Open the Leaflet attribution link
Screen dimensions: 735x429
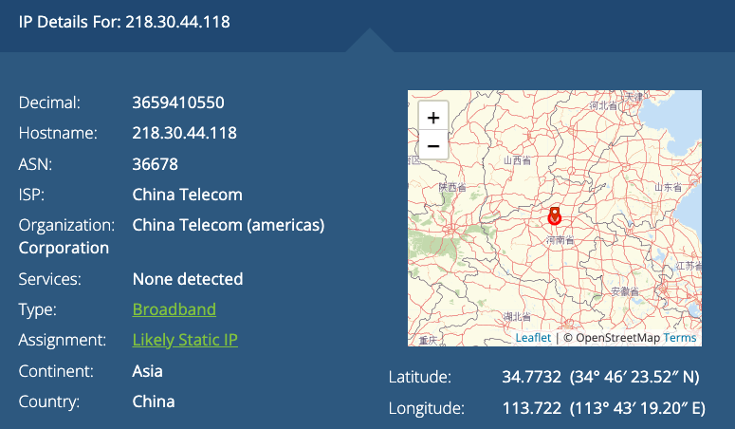[x=533, y=337]
